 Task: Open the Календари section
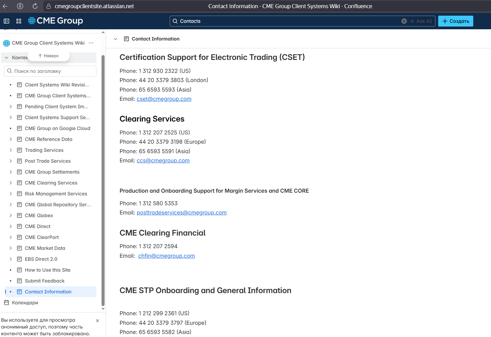pyautogui.click(x=25, y=303)
